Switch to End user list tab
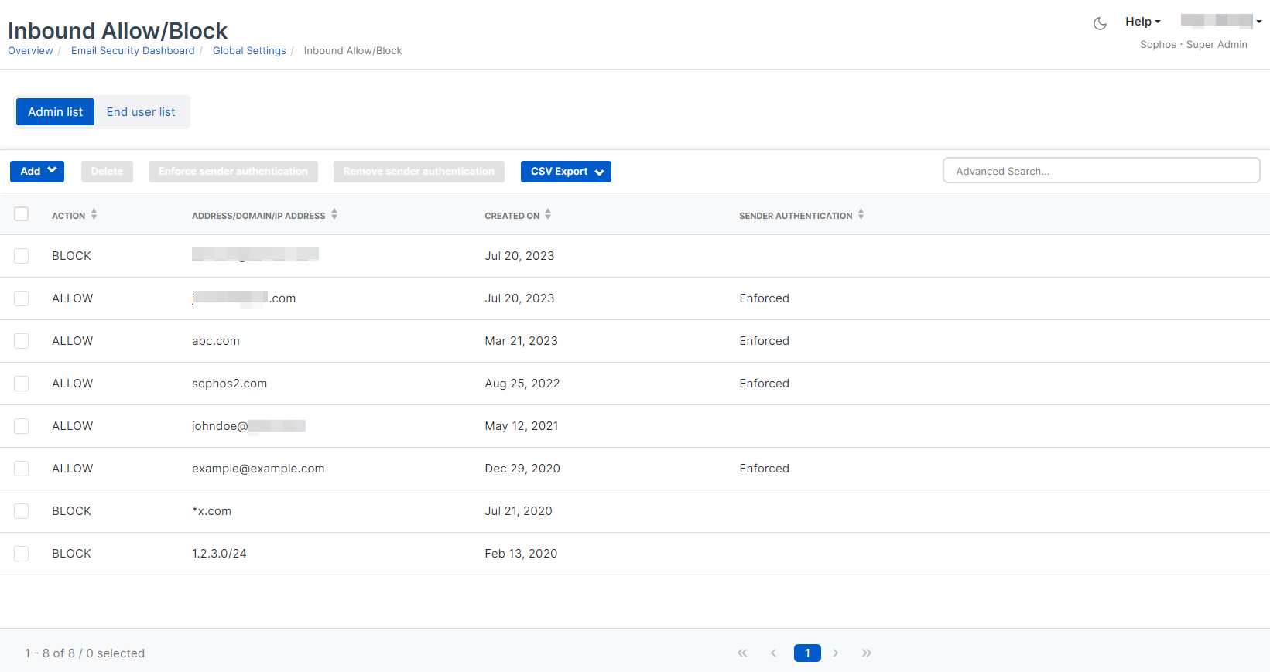Viewport: 1270px width, 672px height. 141,112
